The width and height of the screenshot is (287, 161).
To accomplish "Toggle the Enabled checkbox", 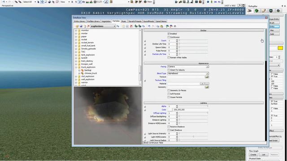I will (x=169, y=34).
